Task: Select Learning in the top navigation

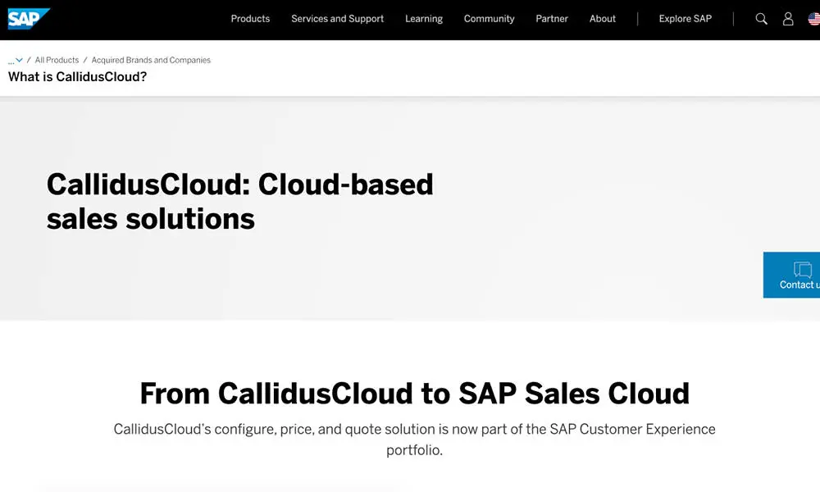Action: (x=424, y=18)
